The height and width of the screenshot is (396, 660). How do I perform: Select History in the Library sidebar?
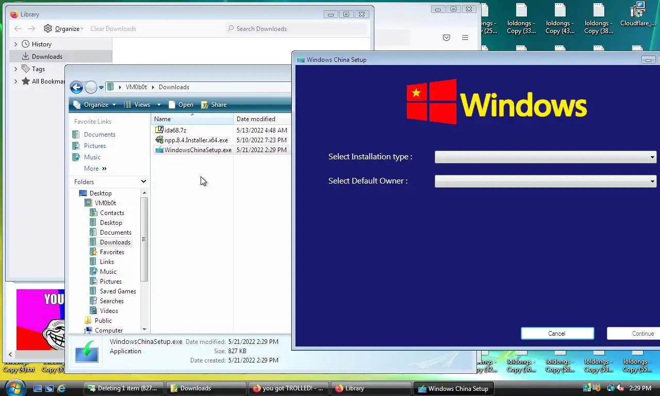pos(41,44)
